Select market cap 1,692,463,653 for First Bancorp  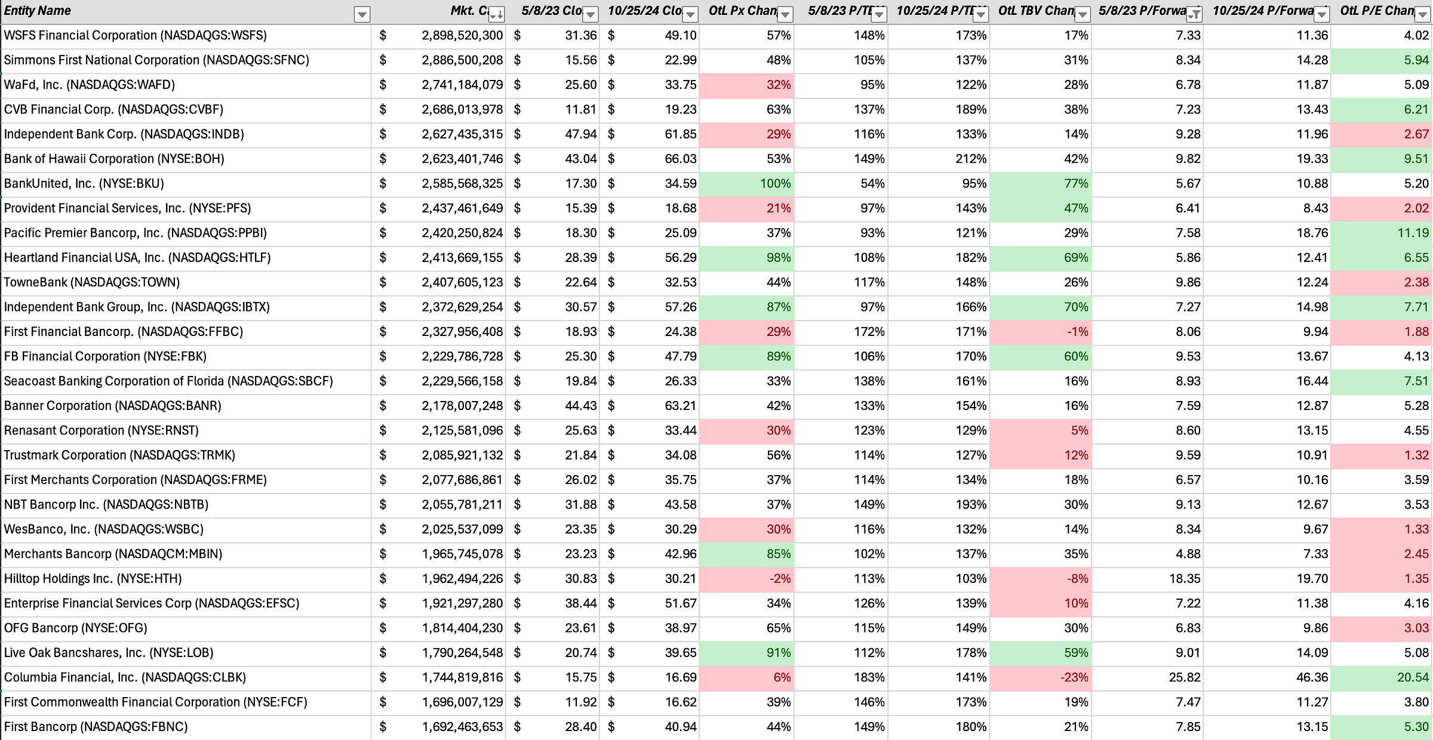tap(438, 727)
